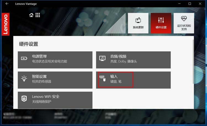Open 电源管理 tile

pyautogui.click(x=55, y=60)
